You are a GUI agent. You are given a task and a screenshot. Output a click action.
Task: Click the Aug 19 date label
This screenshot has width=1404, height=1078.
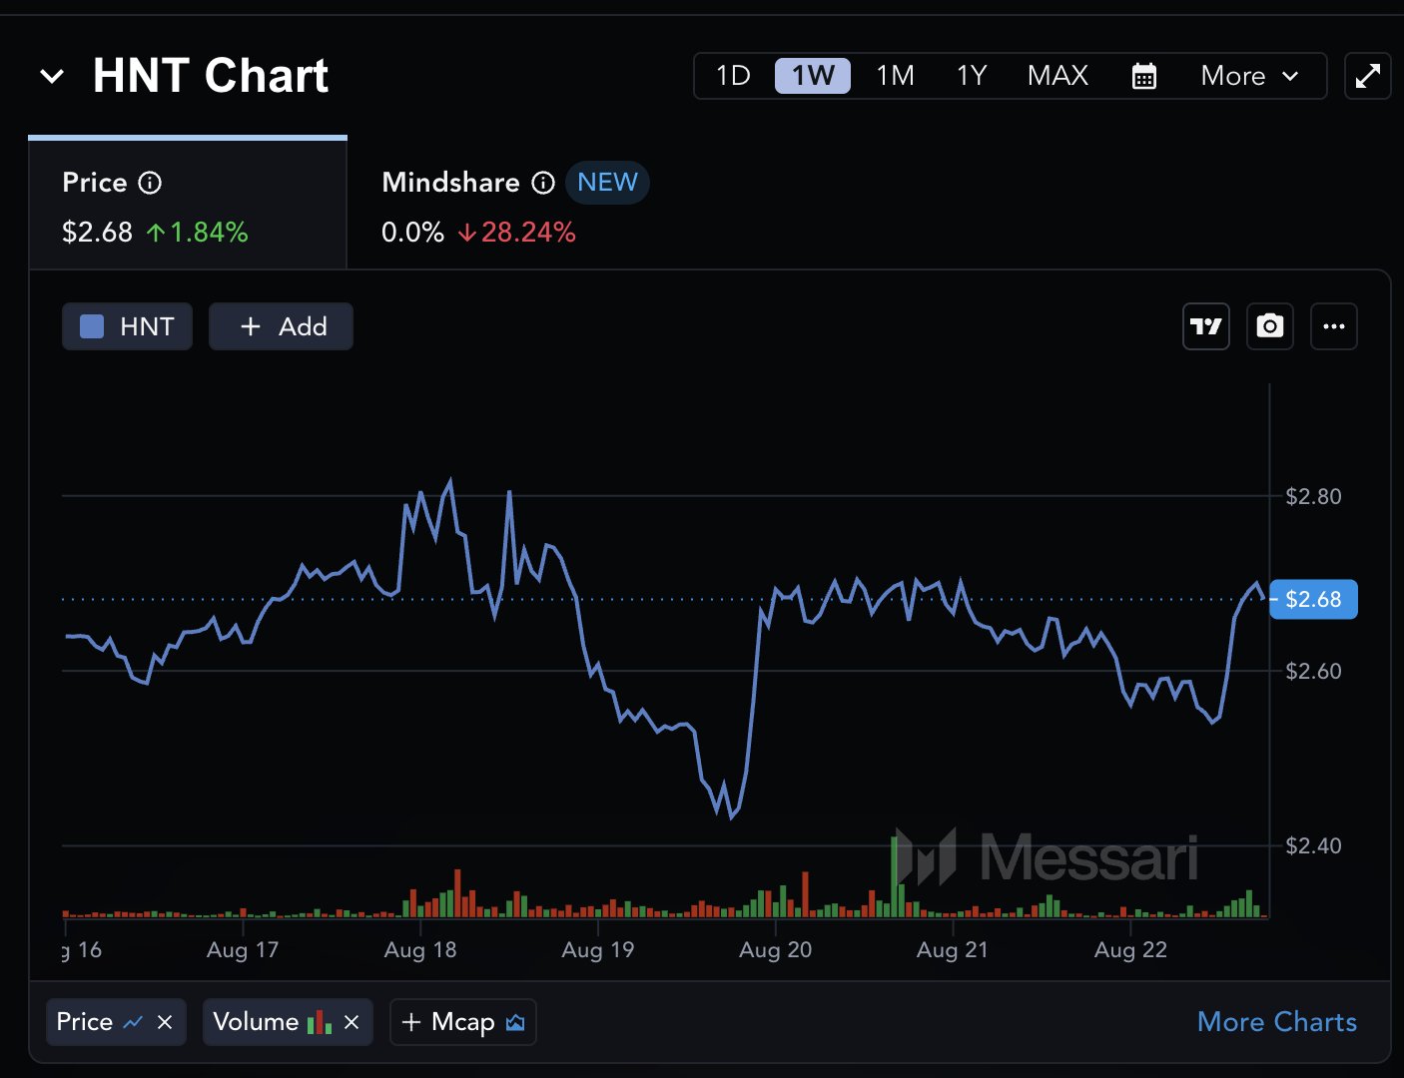coord(598,950)
